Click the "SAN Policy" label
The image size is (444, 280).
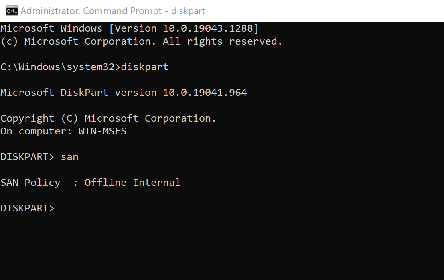(30, 183)
